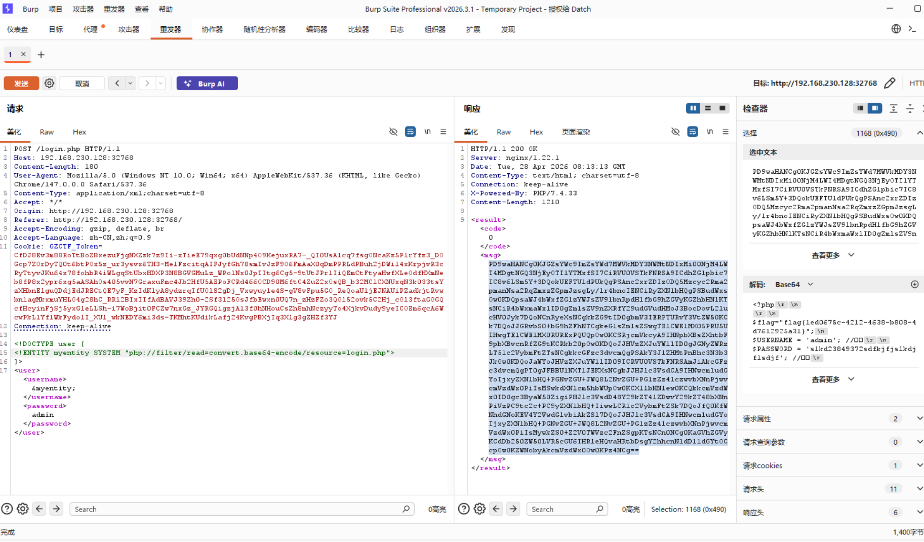The width and height of the screenshot is (924, 542).
Task: Open the back history dropdown arrow
Action: click(x=130, y=83)
